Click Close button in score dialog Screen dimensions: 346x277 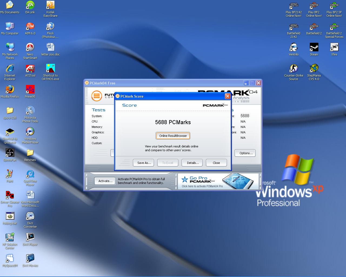216,163
